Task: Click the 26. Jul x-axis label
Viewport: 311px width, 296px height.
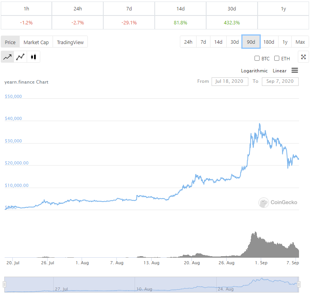Action: point(48,263)
